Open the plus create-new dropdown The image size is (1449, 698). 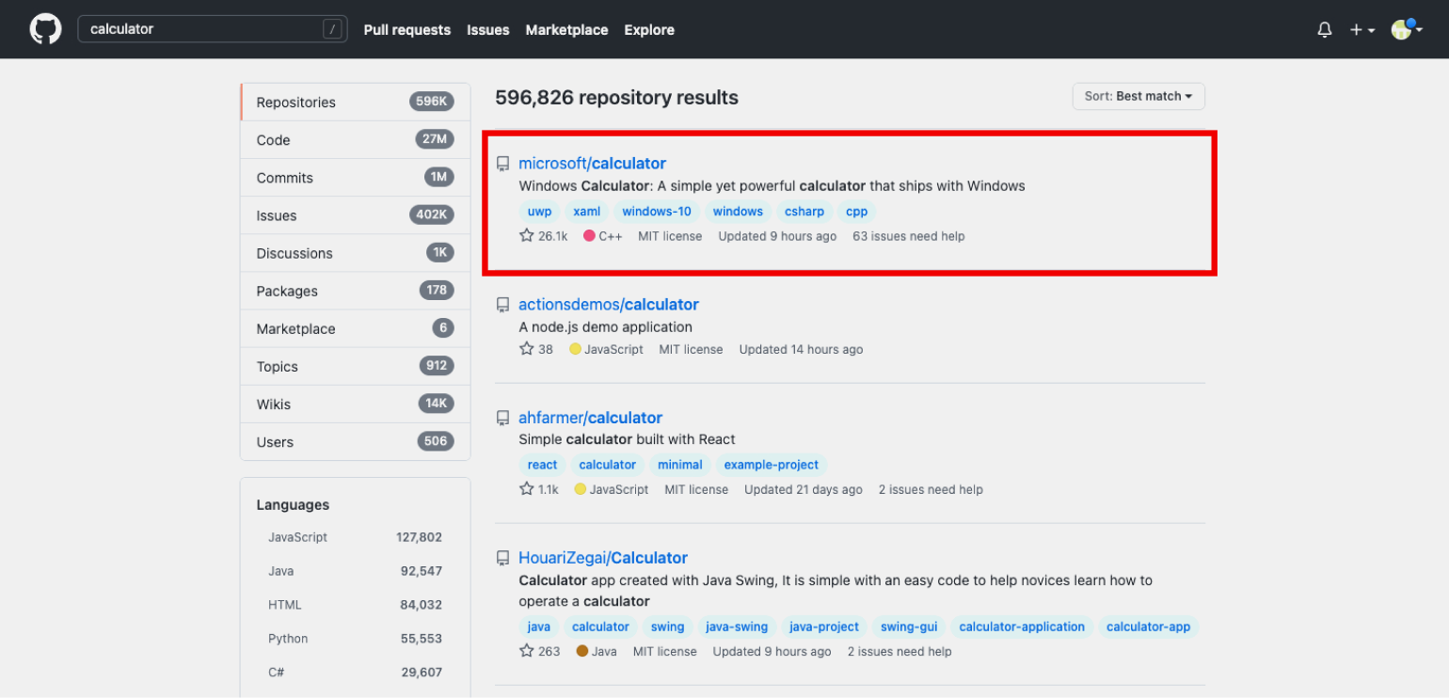(1361, 30)
